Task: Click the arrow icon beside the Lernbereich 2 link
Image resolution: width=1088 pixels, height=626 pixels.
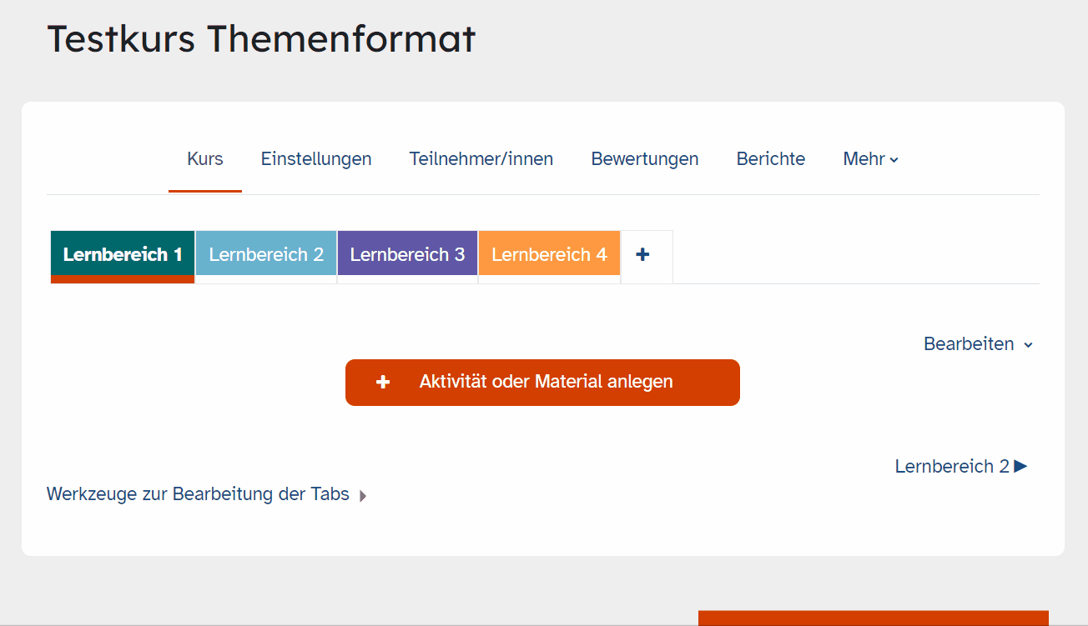Action: coord(1020,467)
